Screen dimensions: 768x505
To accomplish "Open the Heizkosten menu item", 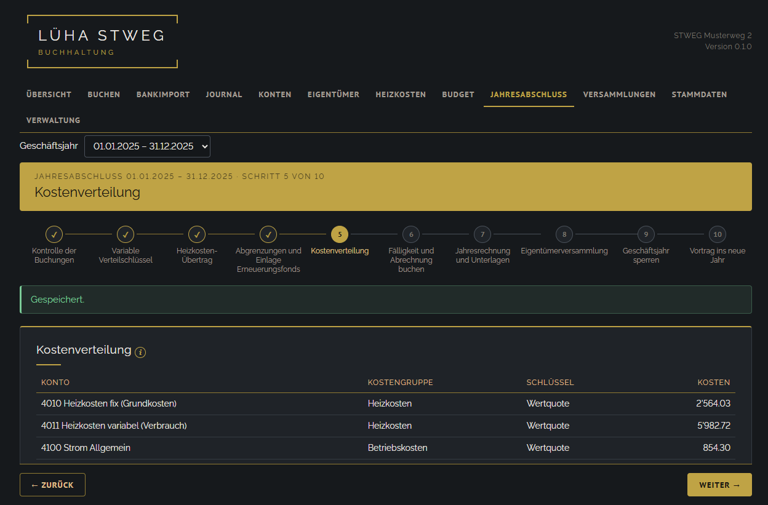I will coord(401,95).
